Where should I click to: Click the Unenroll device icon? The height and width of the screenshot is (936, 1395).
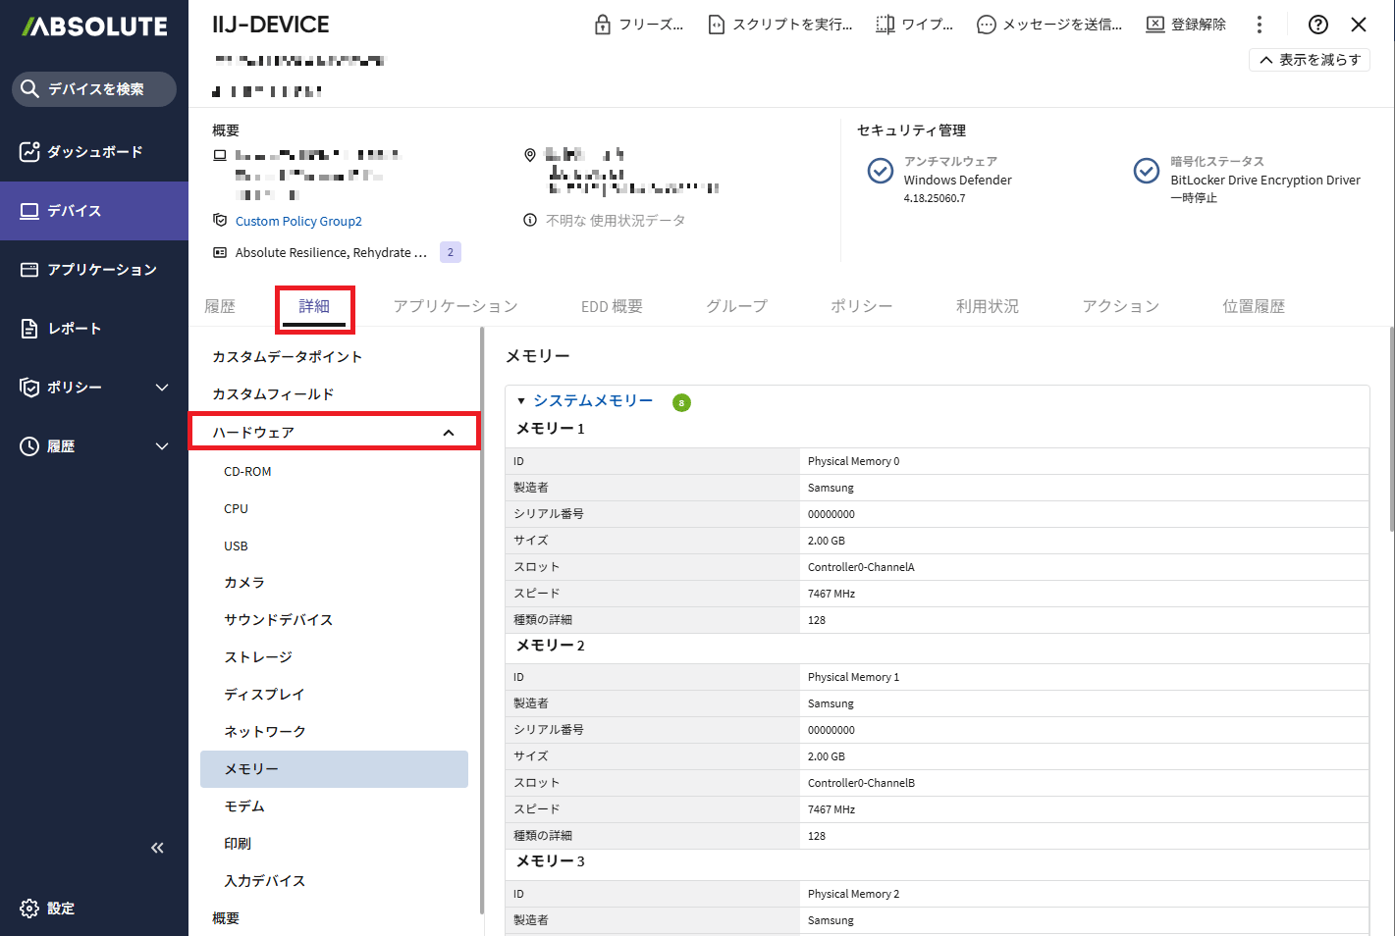point(1155,25)
